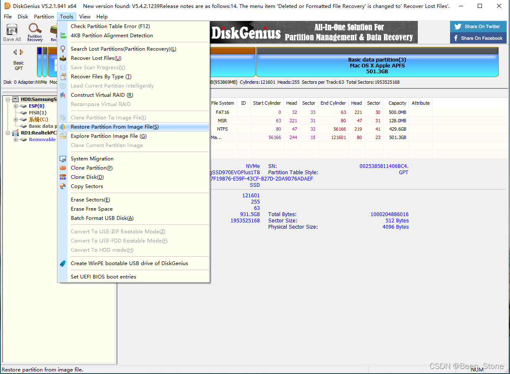Select 4KB Partition Alignment Detection

tap(133, 36)
